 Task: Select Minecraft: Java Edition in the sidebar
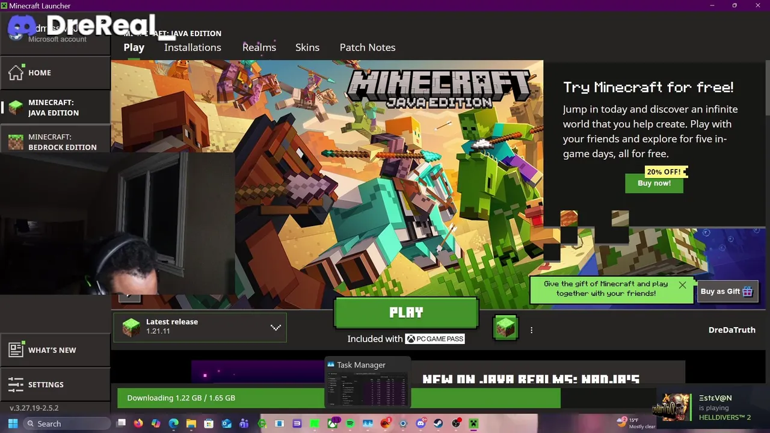55,108
